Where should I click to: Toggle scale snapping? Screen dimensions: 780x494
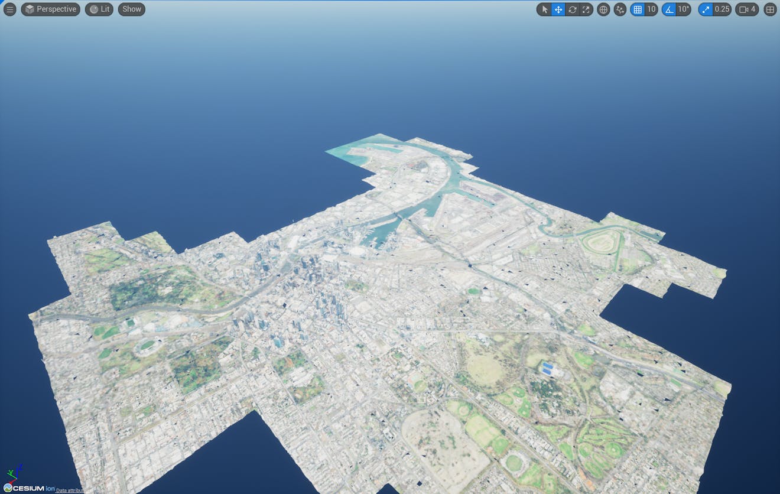point(706,9)
